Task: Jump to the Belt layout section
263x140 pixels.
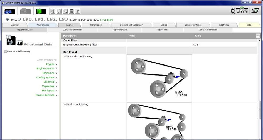Action: (x=48, y=91)
